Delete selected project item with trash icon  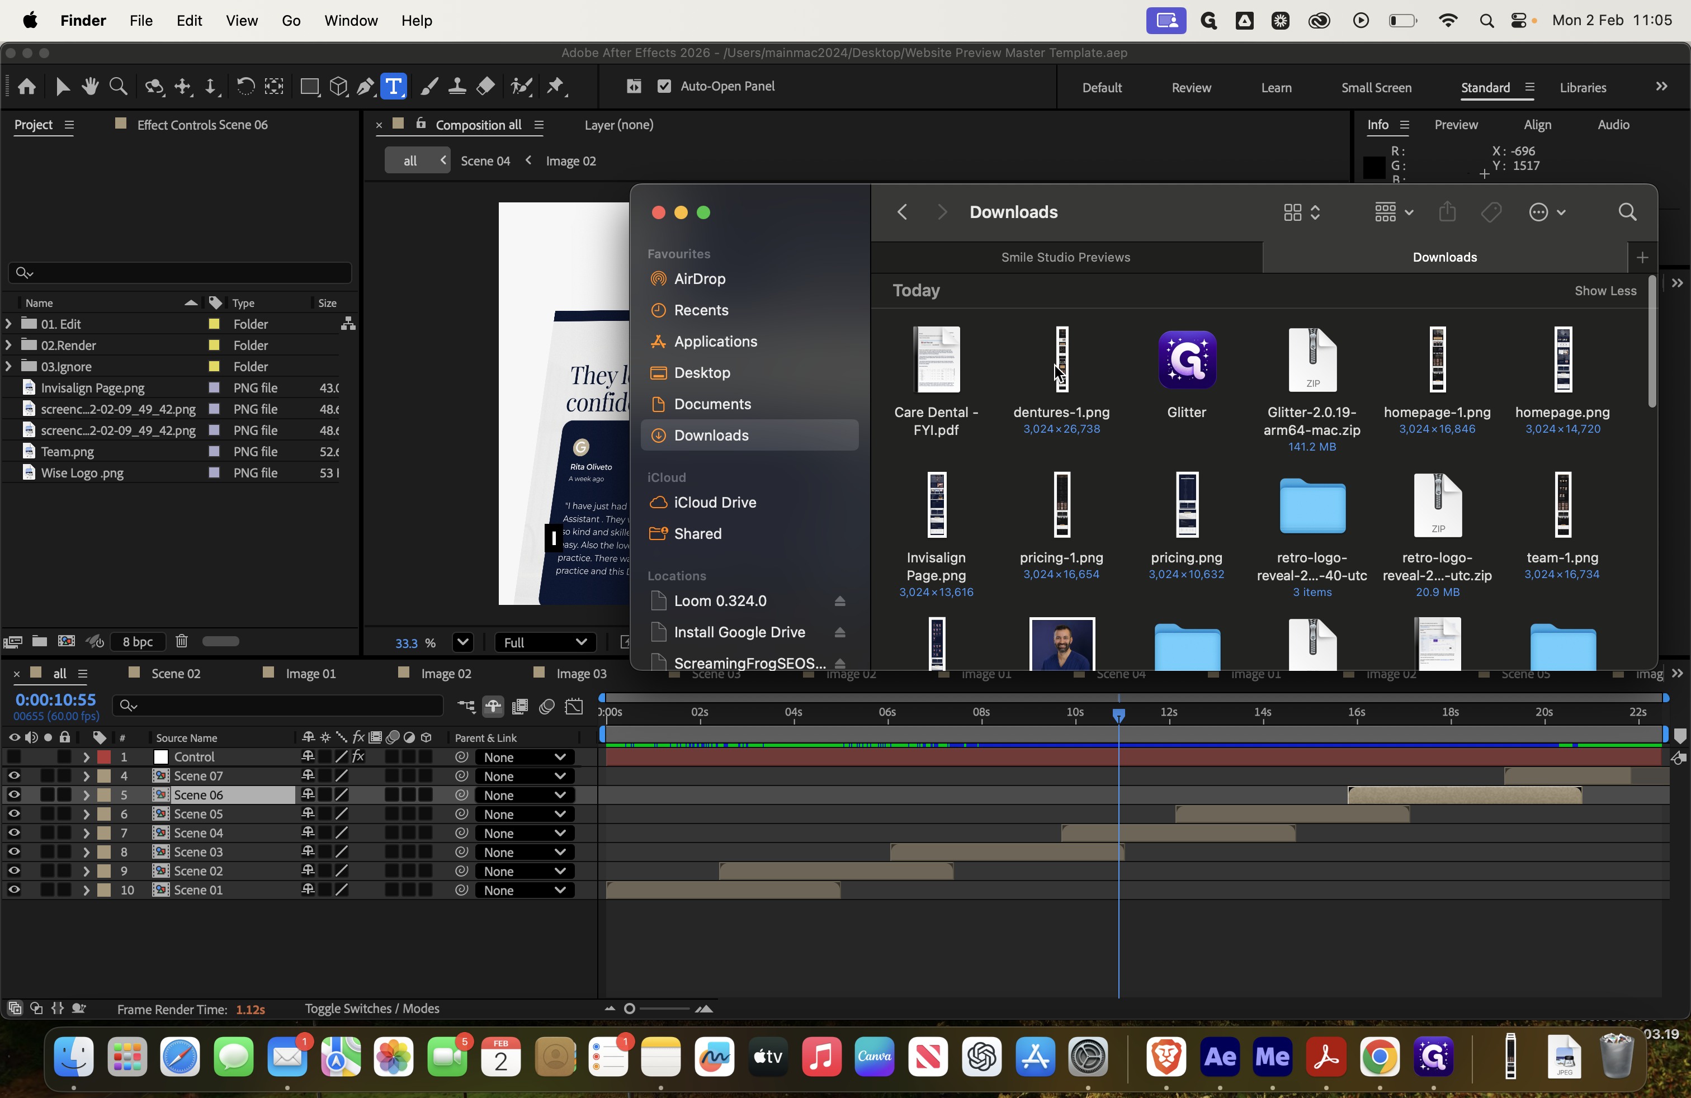[x=182, y=641]
